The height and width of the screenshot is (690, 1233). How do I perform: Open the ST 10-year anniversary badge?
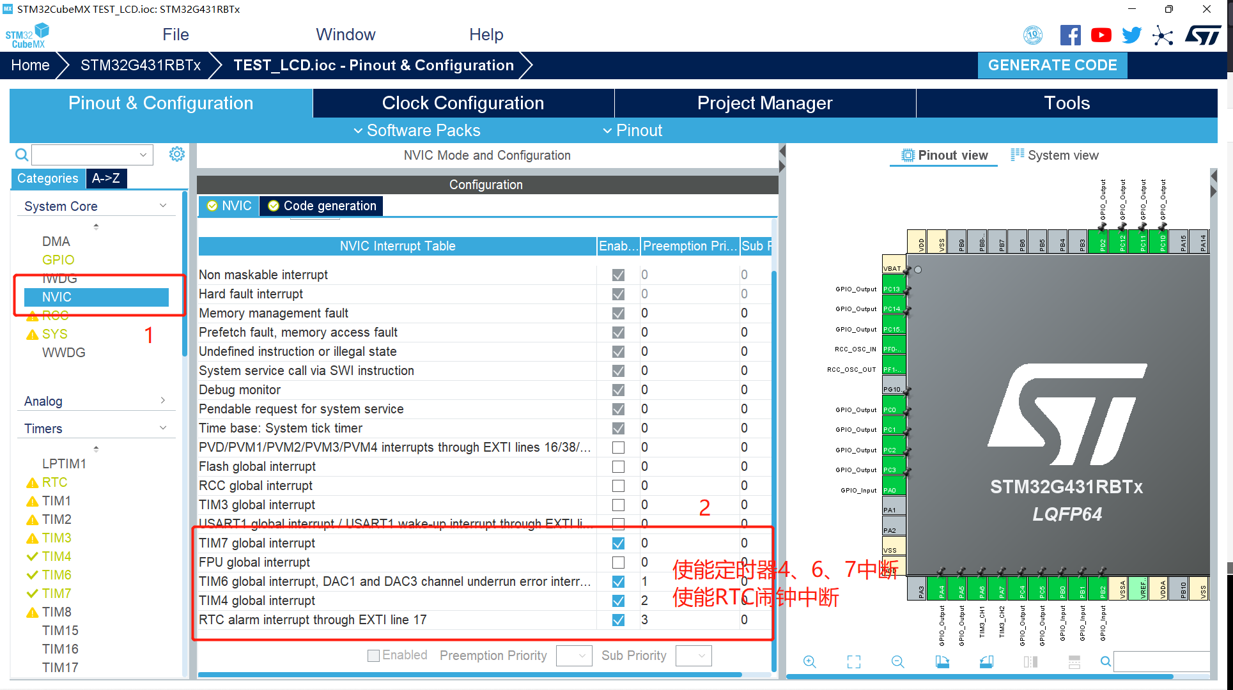pyautogui.click(x=1033, y=35)
